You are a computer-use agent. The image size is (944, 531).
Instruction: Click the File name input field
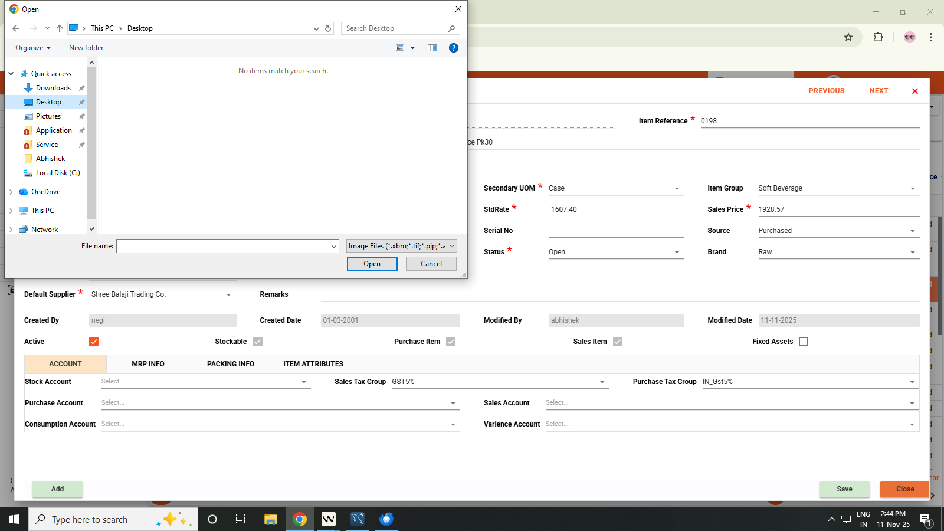pyautogui.click(x=223, y=246)
